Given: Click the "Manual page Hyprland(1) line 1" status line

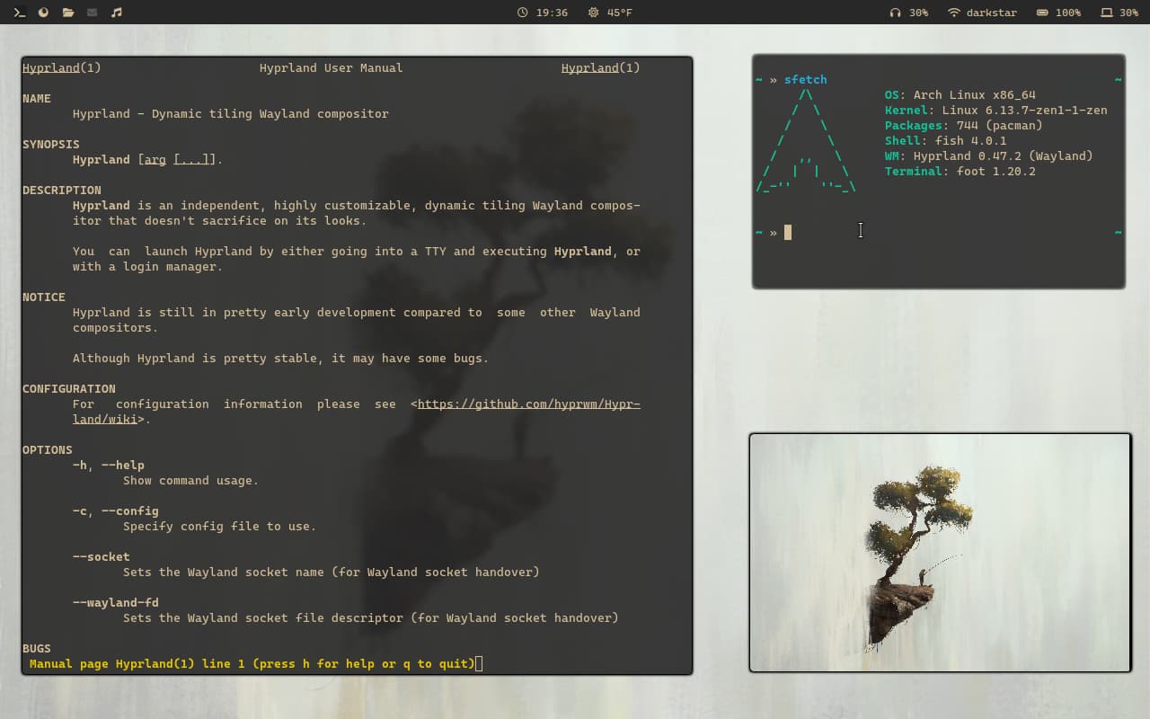Looking at the screenshot, I should (252, 664).
